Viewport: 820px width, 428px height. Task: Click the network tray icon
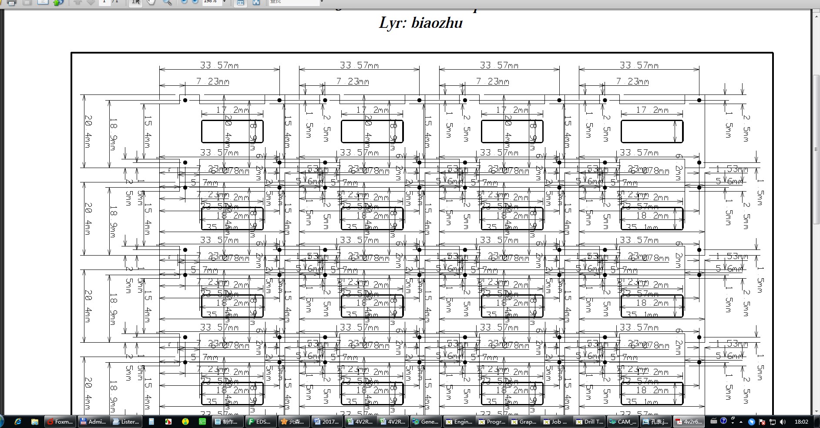click(x=773, y=421)
